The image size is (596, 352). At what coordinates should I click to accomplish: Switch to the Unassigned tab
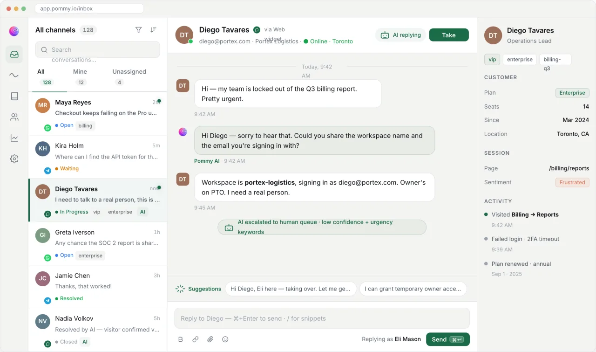(129, 77)
